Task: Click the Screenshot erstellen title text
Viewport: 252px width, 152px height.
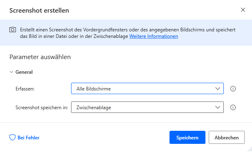Action: click(39, 11)
